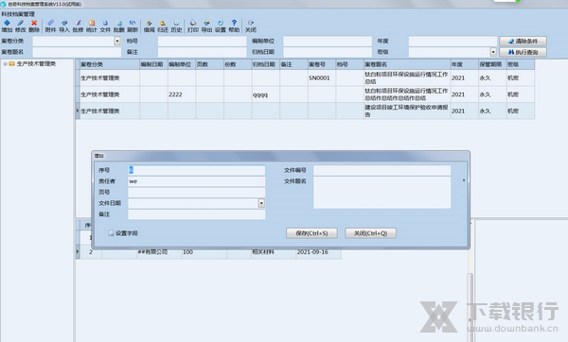Click the 保存(Ctrl+S) button

pos(311,233)
